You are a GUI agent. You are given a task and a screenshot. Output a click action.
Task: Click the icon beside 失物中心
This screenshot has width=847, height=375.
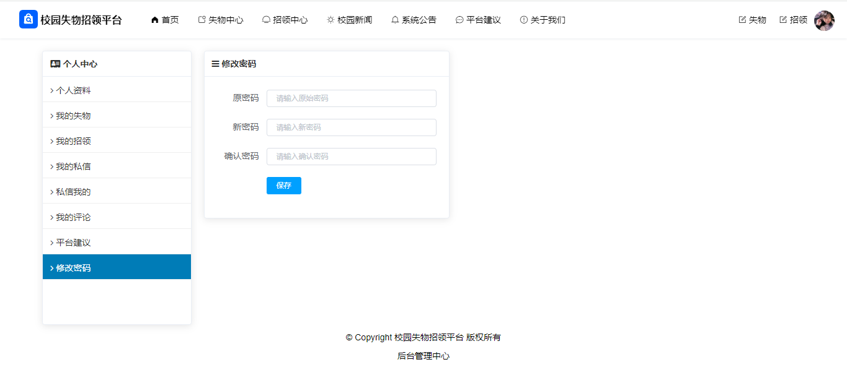pos(202,20)
